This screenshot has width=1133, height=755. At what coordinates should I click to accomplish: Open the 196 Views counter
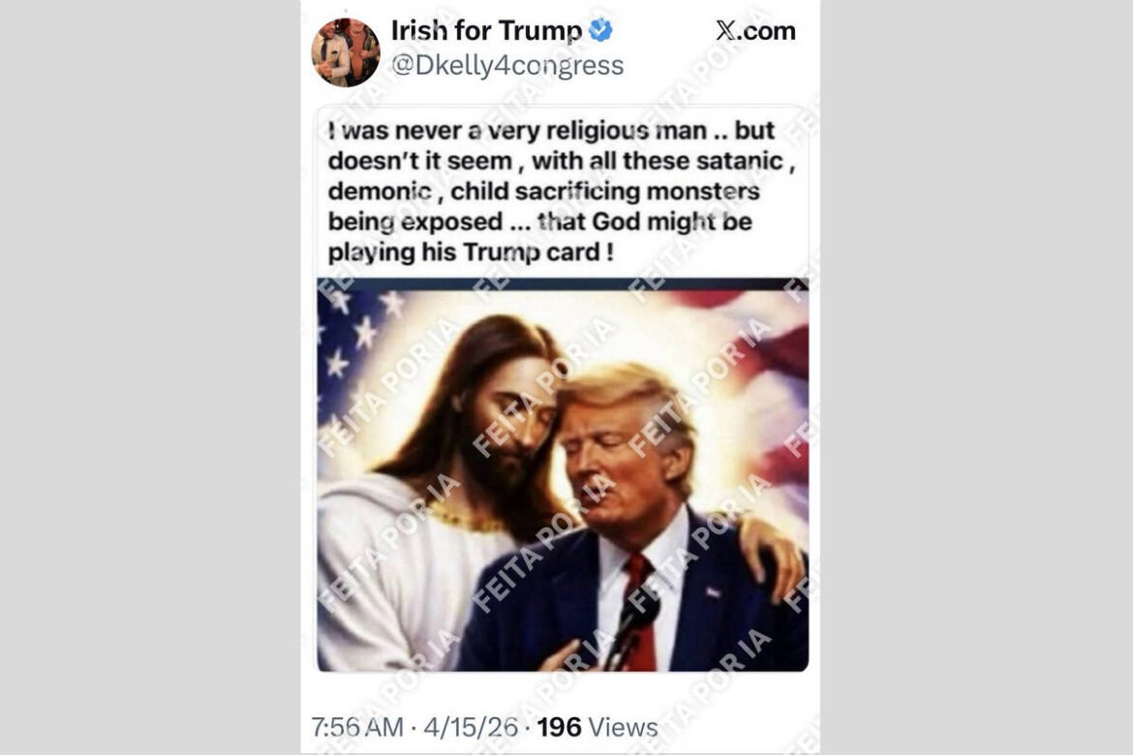[597, 727]
